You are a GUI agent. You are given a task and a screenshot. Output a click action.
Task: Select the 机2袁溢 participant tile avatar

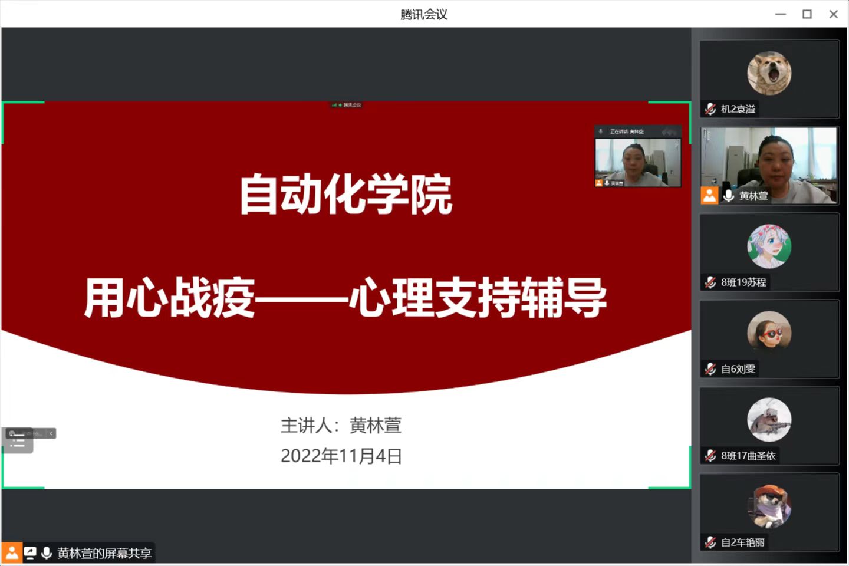(x=769, y=73)
